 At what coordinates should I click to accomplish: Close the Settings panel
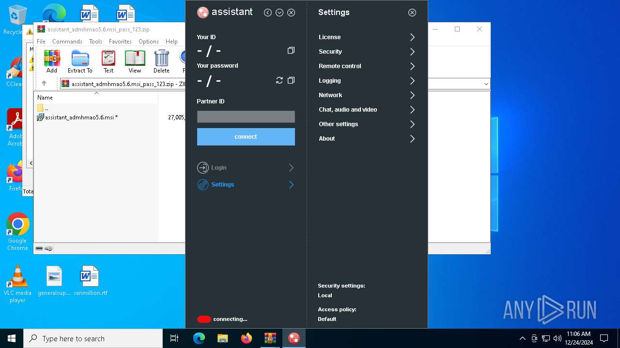point(412,13)
